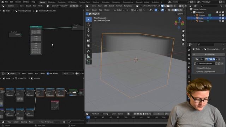Toggle Cube render camera icon in outliner

click(x=223, y=18)
